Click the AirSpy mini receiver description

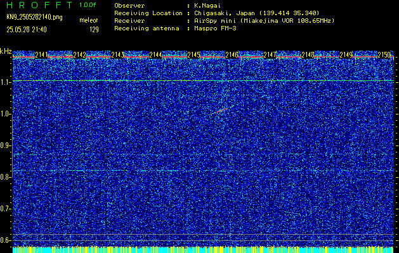click(x=265, y=21)
